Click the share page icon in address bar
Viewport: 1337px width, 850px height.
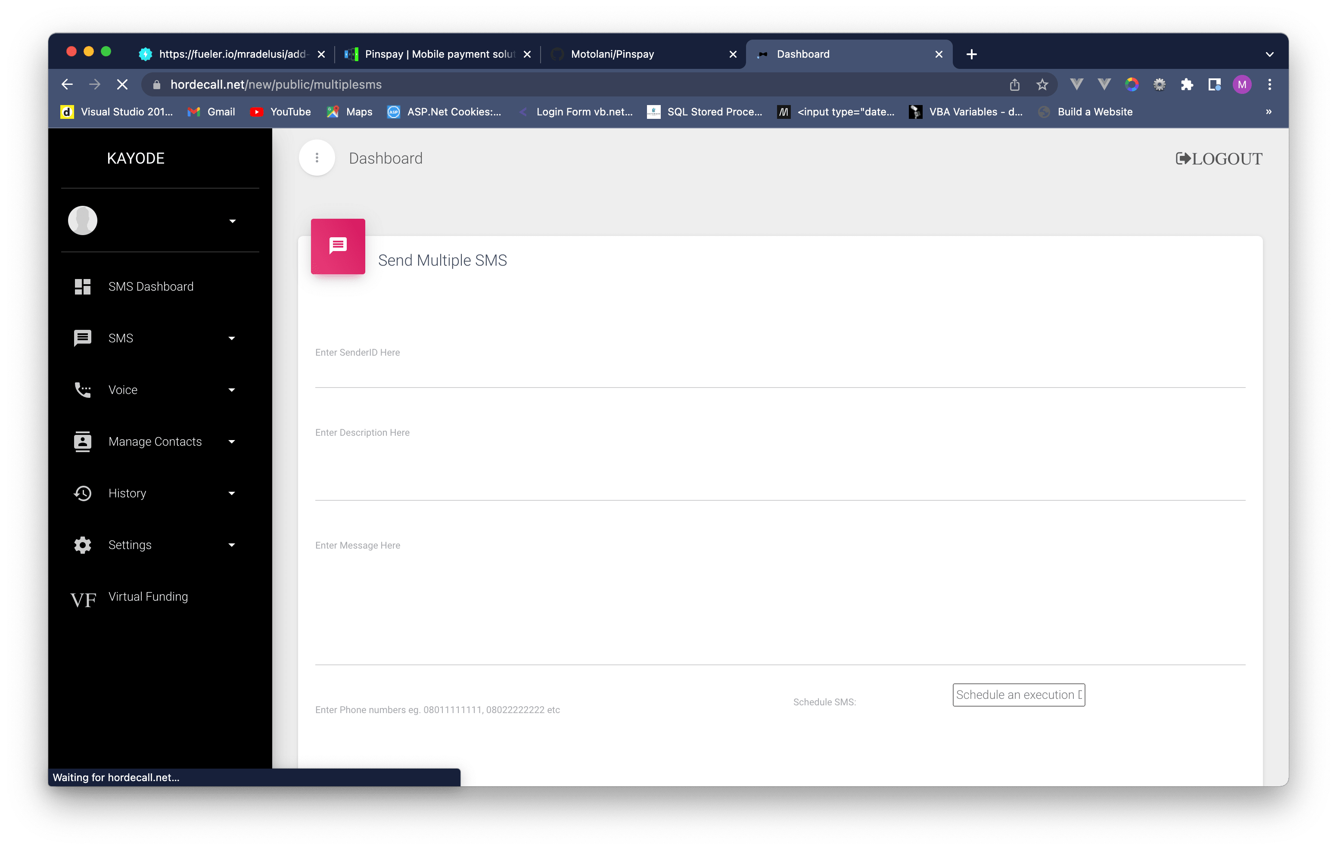tap(1015, 84)
